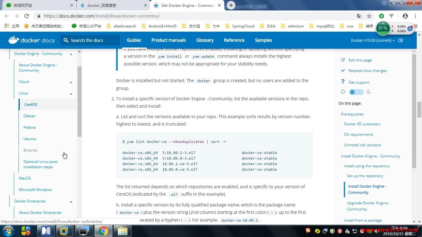This screenshot has width=422, height=237.
Task: Collapse the Linux section in the sidebar
Action: [71, 94]
